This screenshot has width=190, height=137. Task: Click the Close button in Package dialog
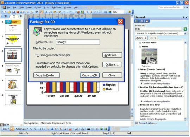pyautogui.click(x=112, y=75)
